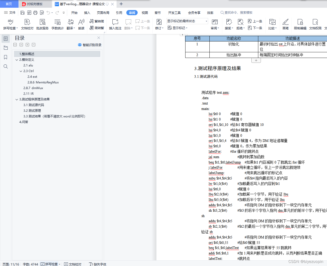Screen dimensions: 327x266
Task: Open the 显示标记 dropdown
Action: tap(178, 28)
